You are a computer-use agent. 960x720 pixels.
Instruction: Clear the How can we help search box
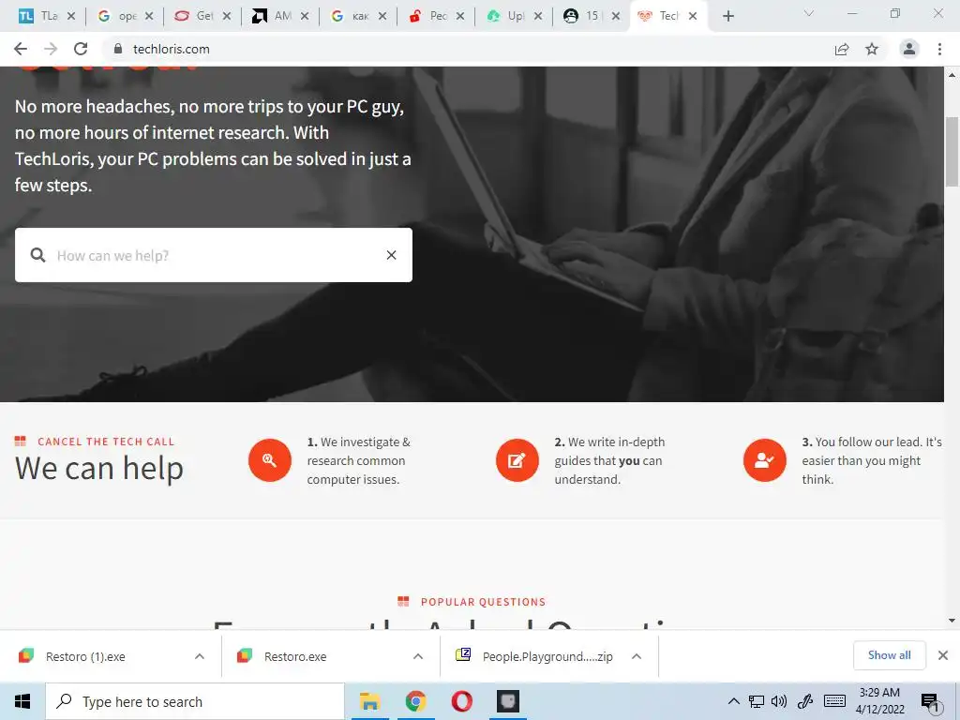tap(391, 255)
